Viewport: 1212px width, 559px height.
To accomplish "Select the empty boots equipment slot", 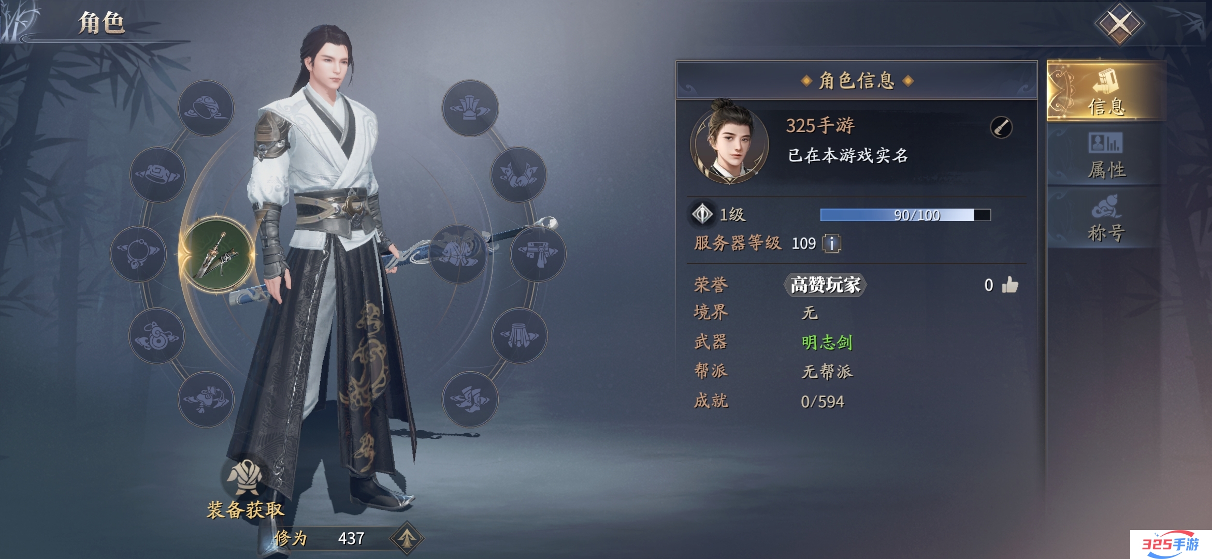I will point(470,399).
